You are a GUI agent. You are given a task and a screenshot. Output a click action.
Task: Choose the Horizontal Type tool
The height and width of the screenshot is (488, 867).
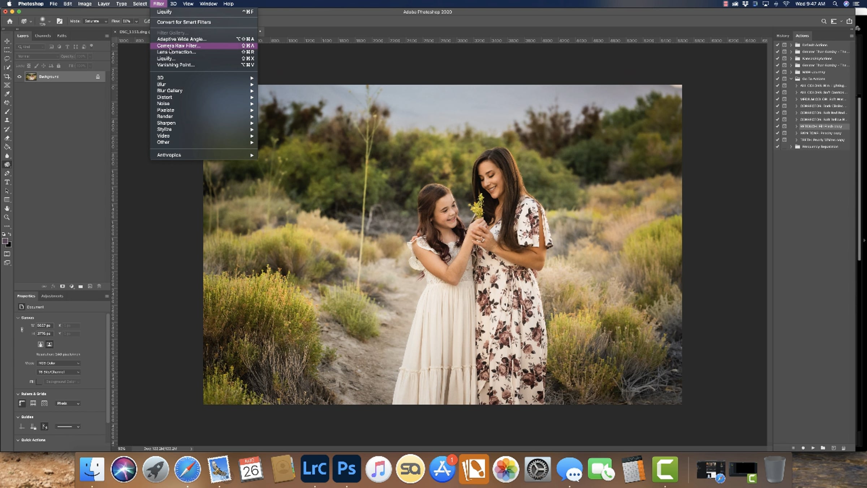(7, 182)
